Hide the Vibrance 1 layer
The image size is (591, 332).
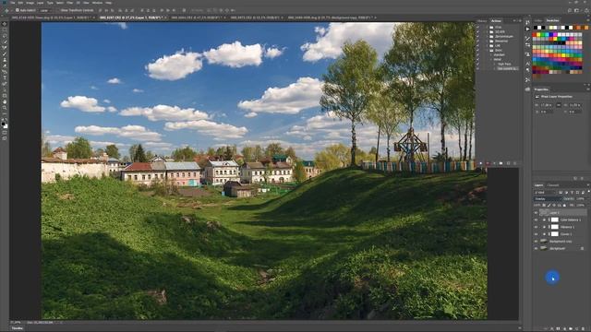[x=536, y=227]
